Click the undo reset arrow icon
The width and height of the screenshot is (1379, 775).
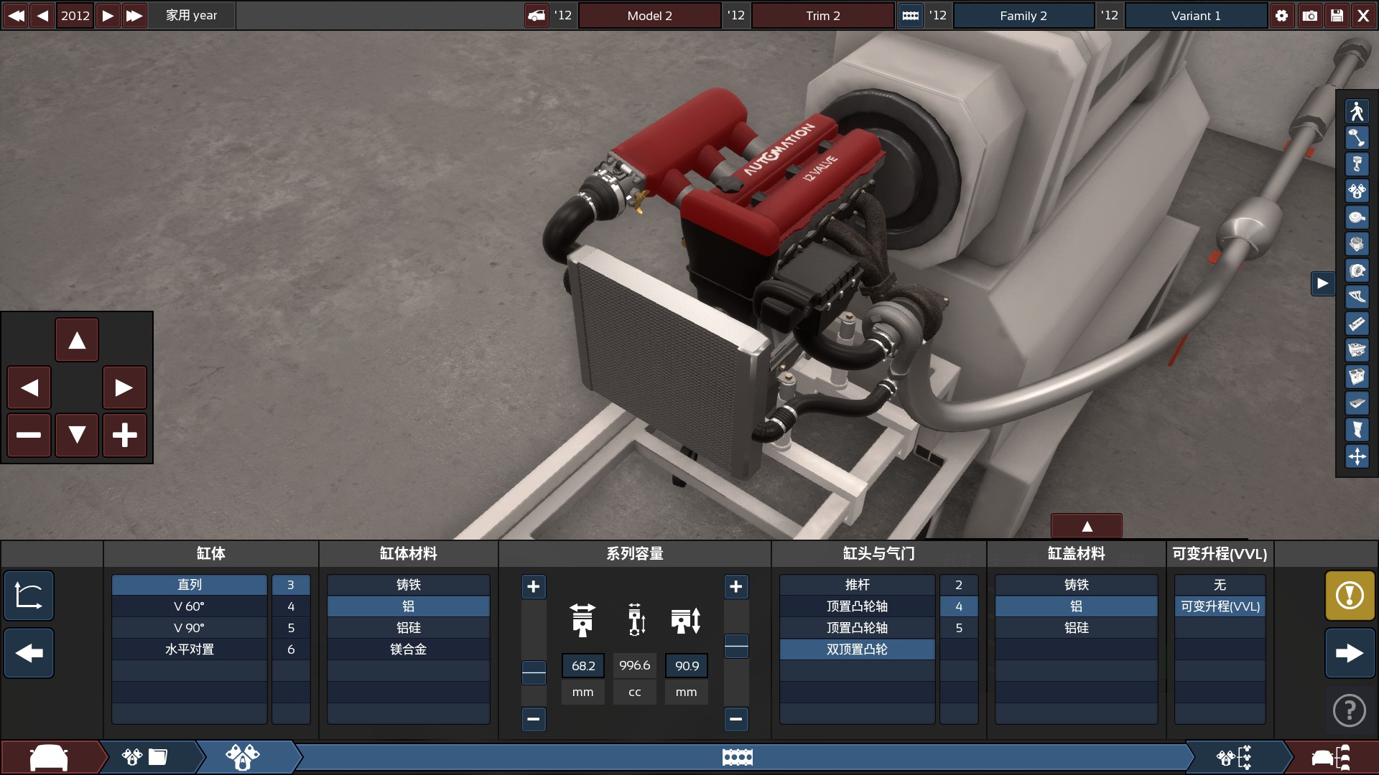click(x=29, y=595)
